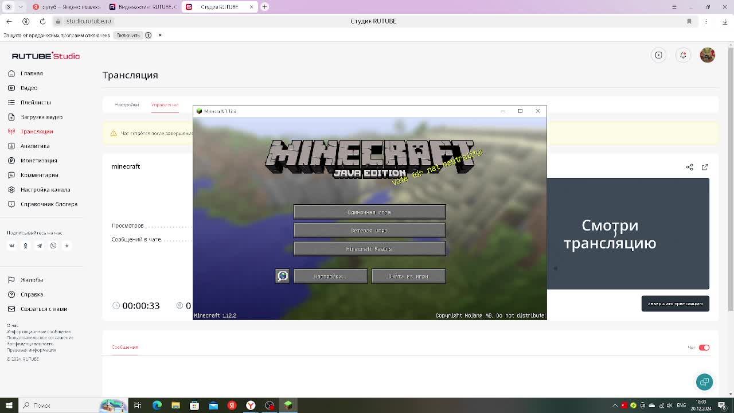Click Minecraft Realms button
This screenshot has width=734, height=413.
tap(369, 249)
